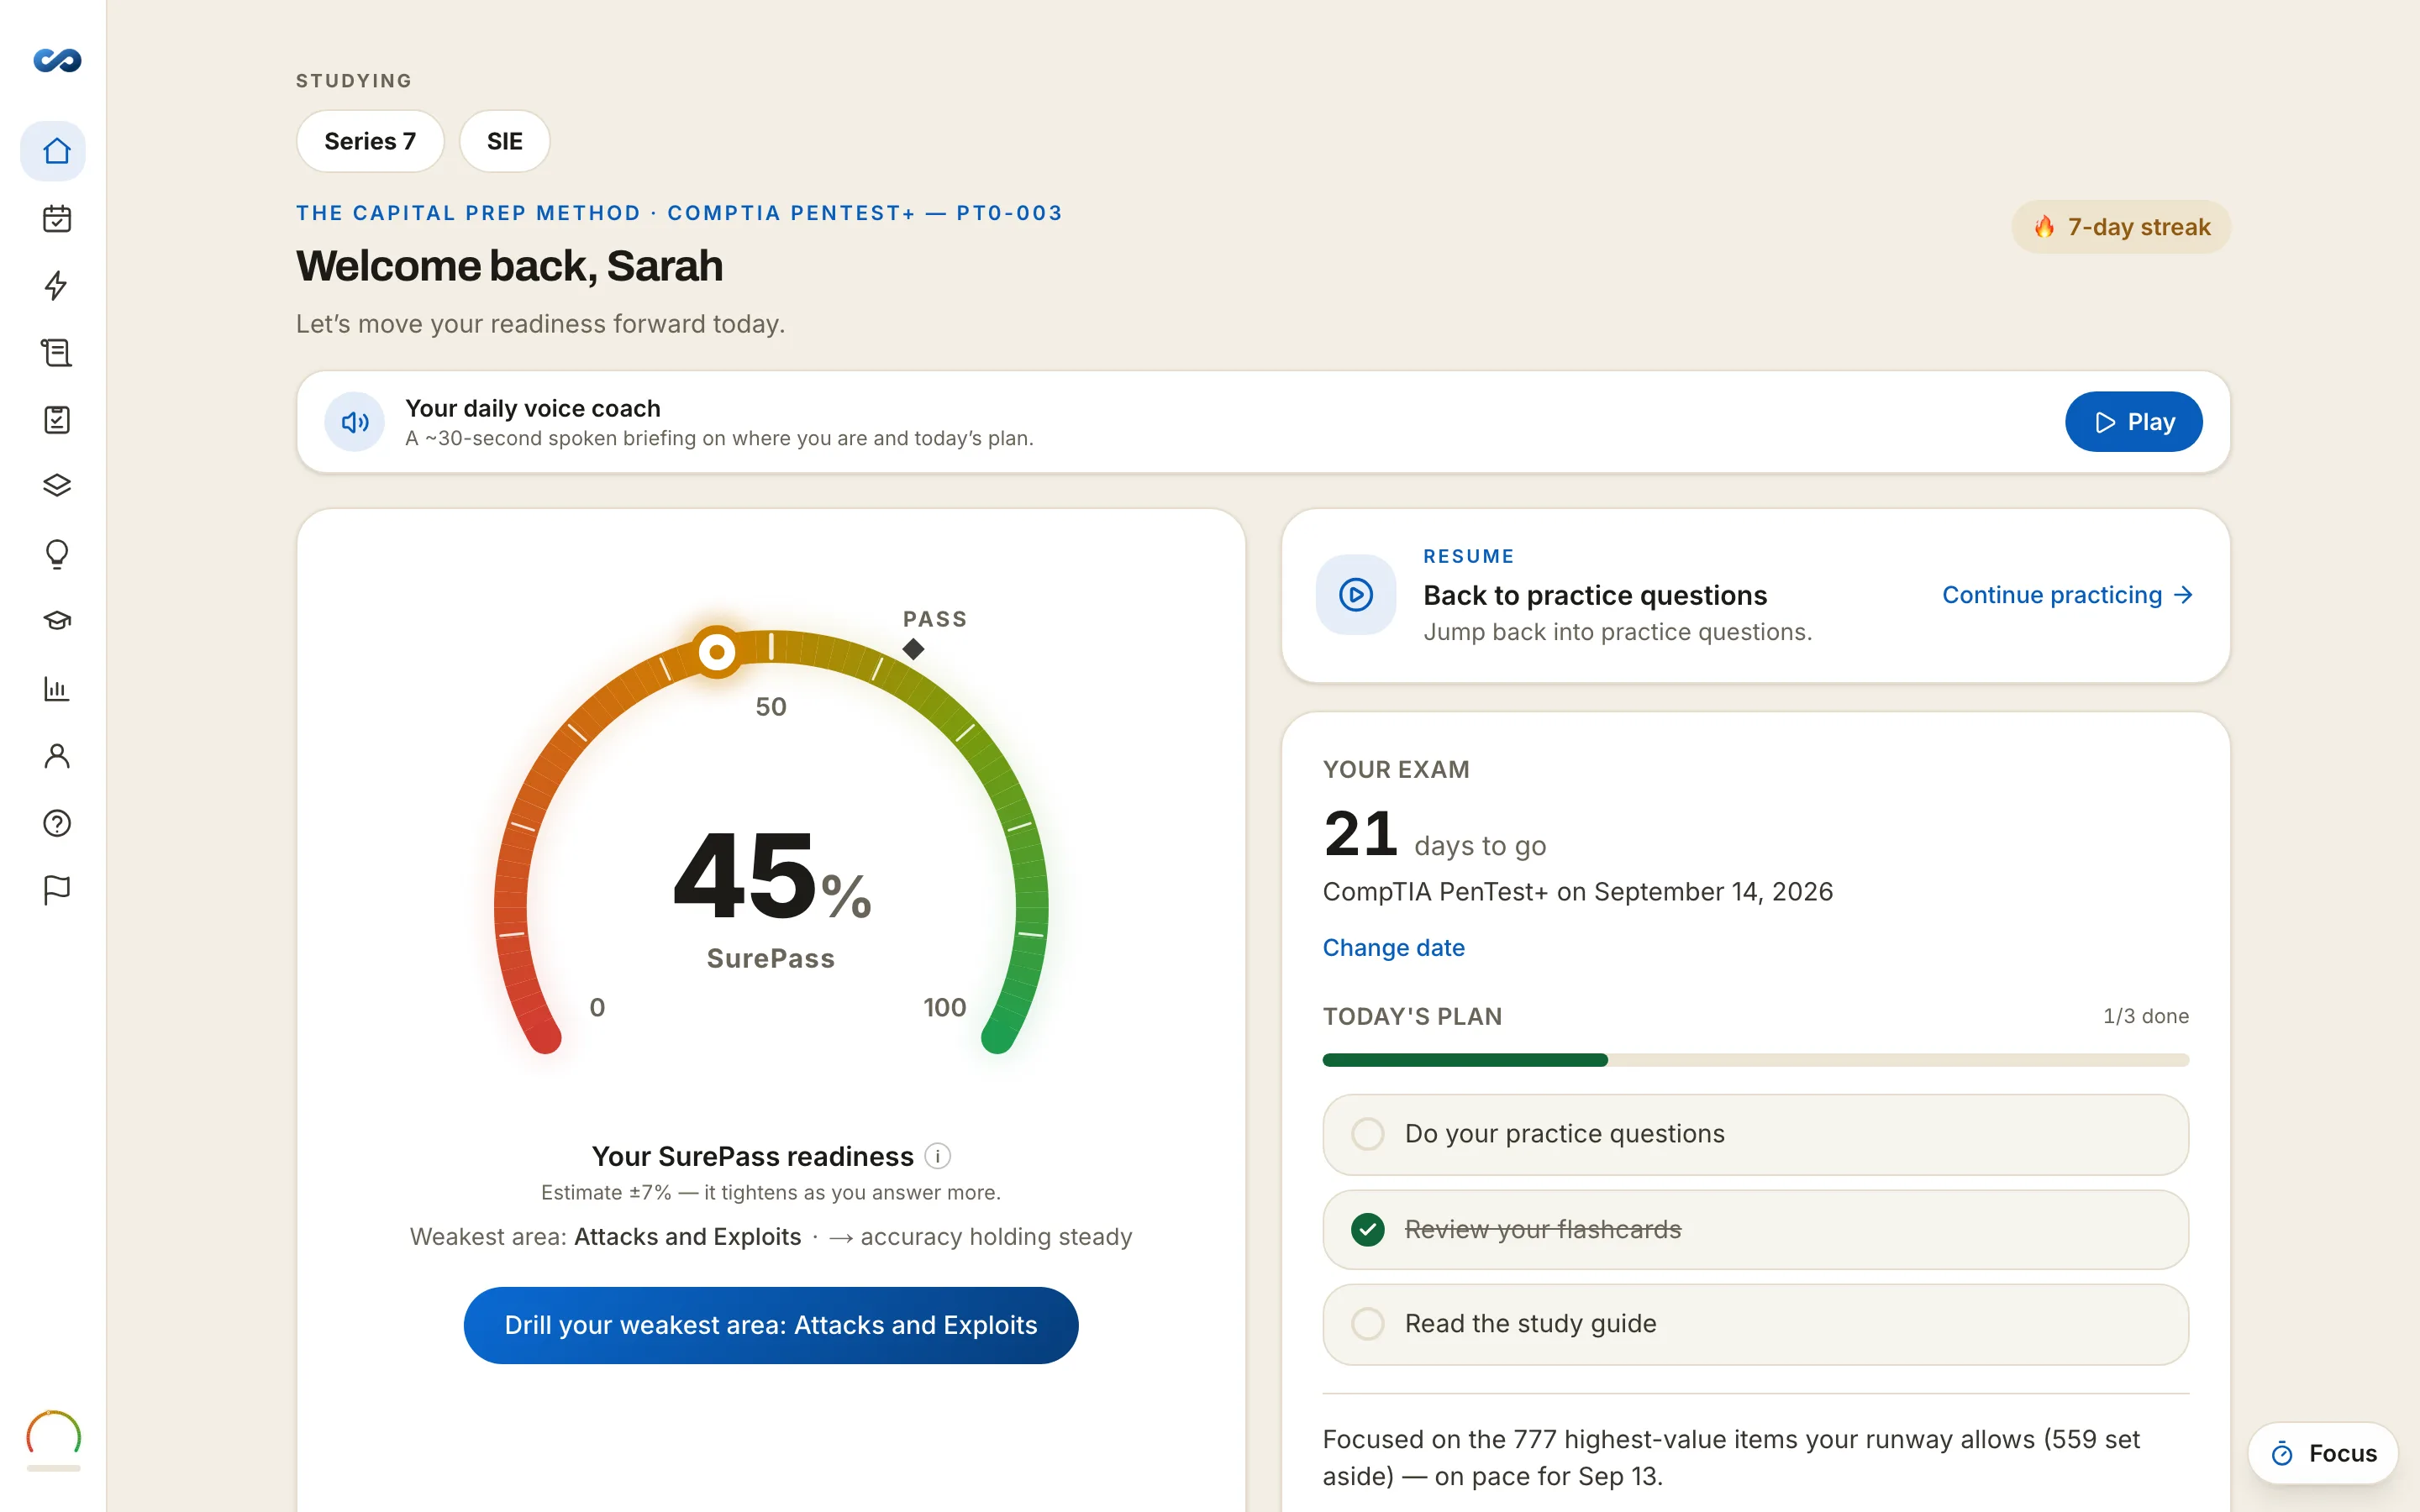Open the home dashboard sidebar icon

point(56,151)
